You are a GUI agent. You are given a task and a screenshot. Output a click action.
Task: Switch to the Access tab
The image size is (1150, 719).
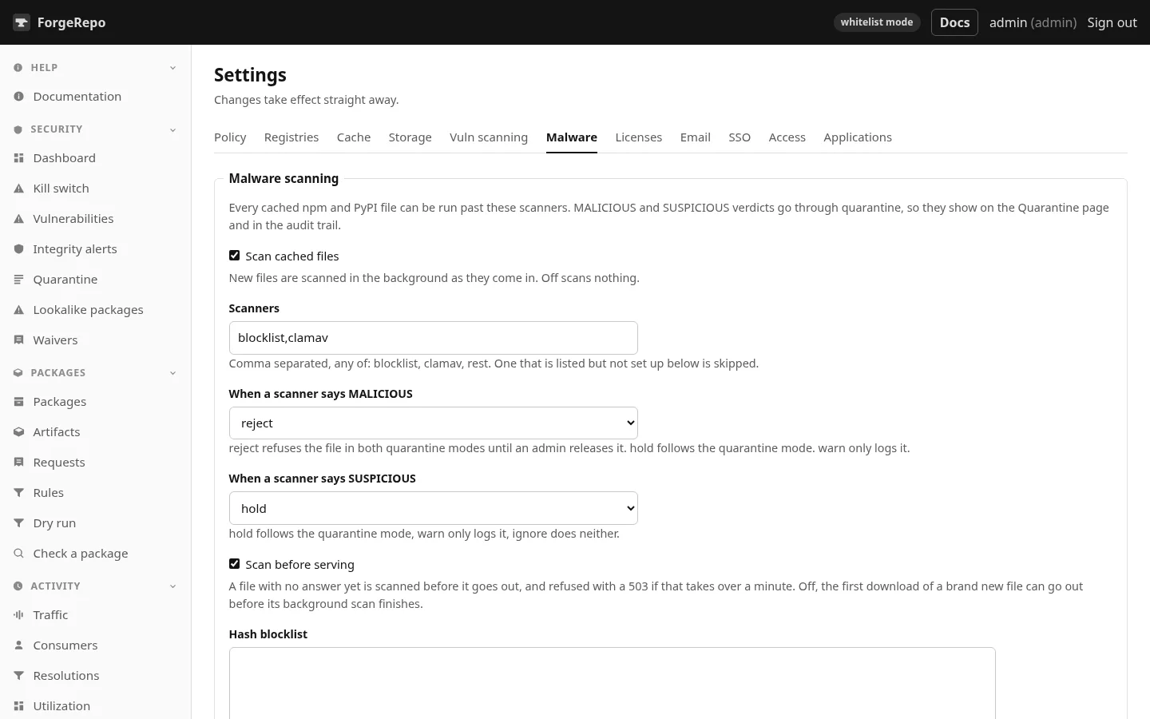tap(787, 137)
